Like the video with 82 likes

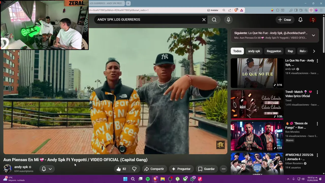coord(121,169)
